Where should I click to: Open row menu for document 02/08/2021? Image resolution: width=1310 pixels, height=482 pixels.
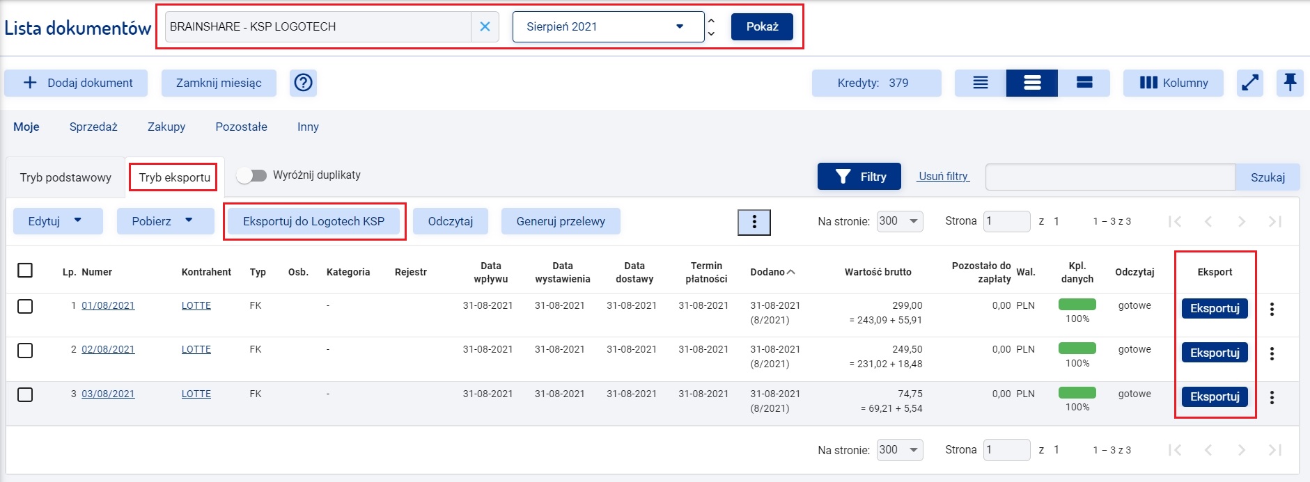(x=1272, y=353)
